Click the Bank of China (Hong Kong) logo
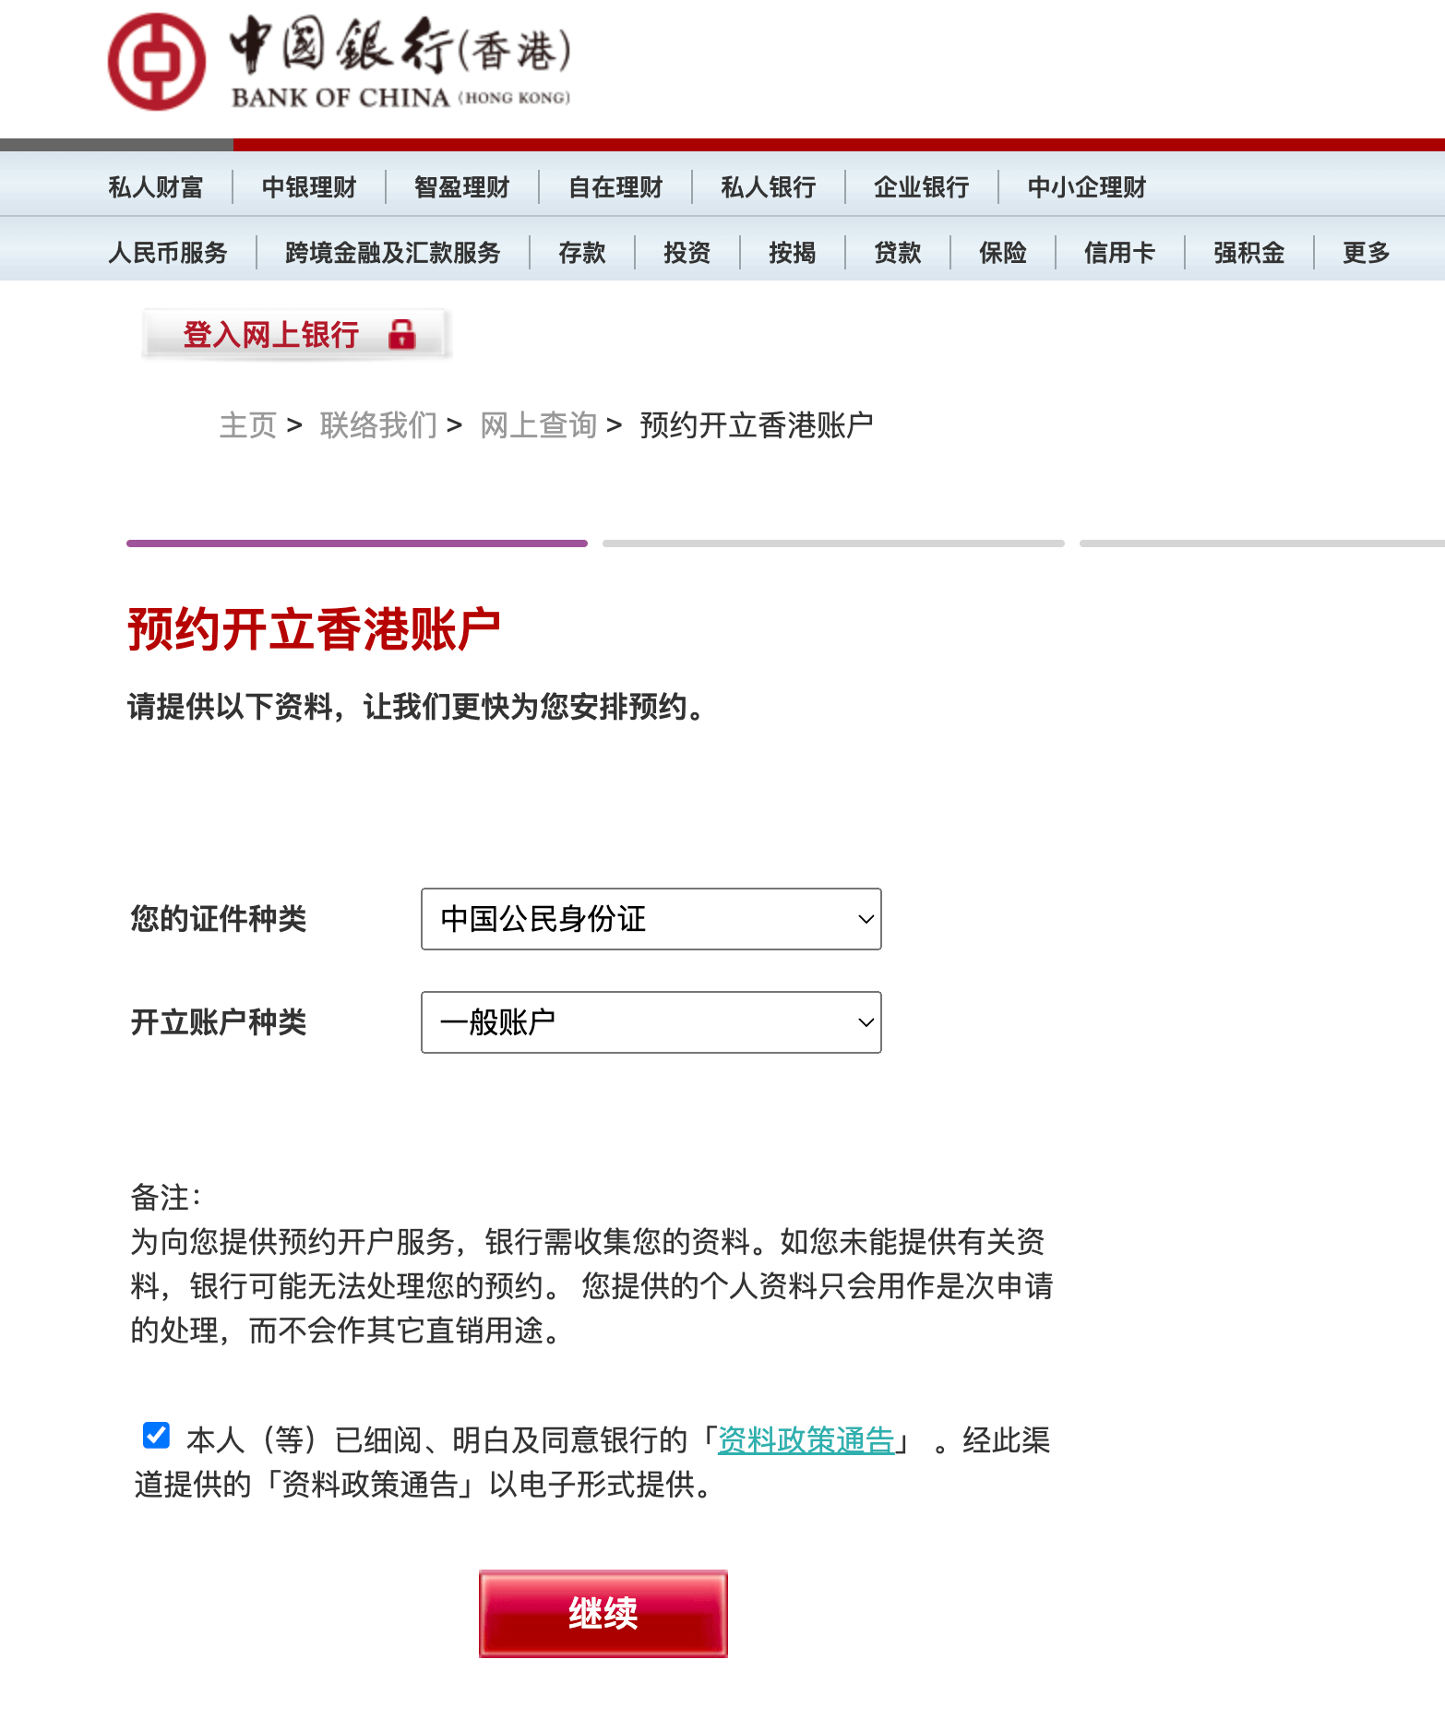The width and height of the screenshot is (1445, 1731). 340,63
